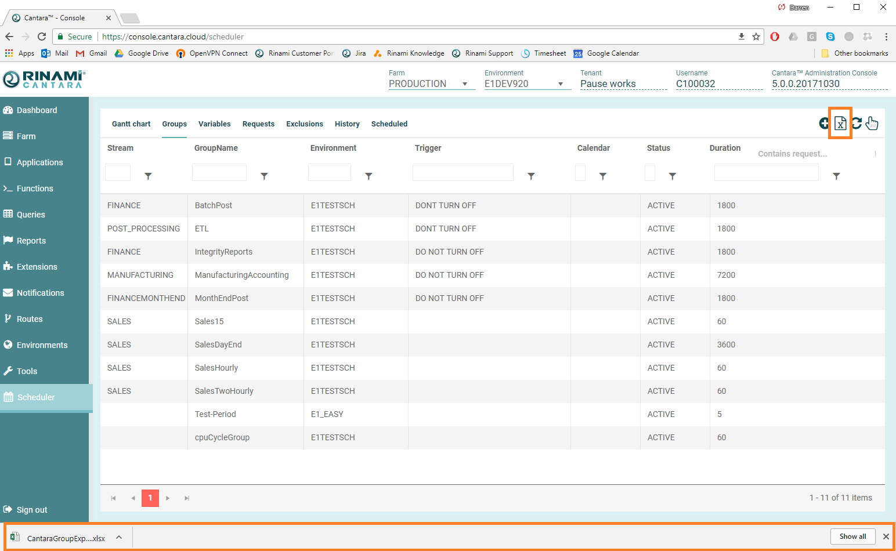Viewport: 896px width, 551px height.
Task: Click the refresh icon in the toolbar
Action: click(x=857, y=123)
